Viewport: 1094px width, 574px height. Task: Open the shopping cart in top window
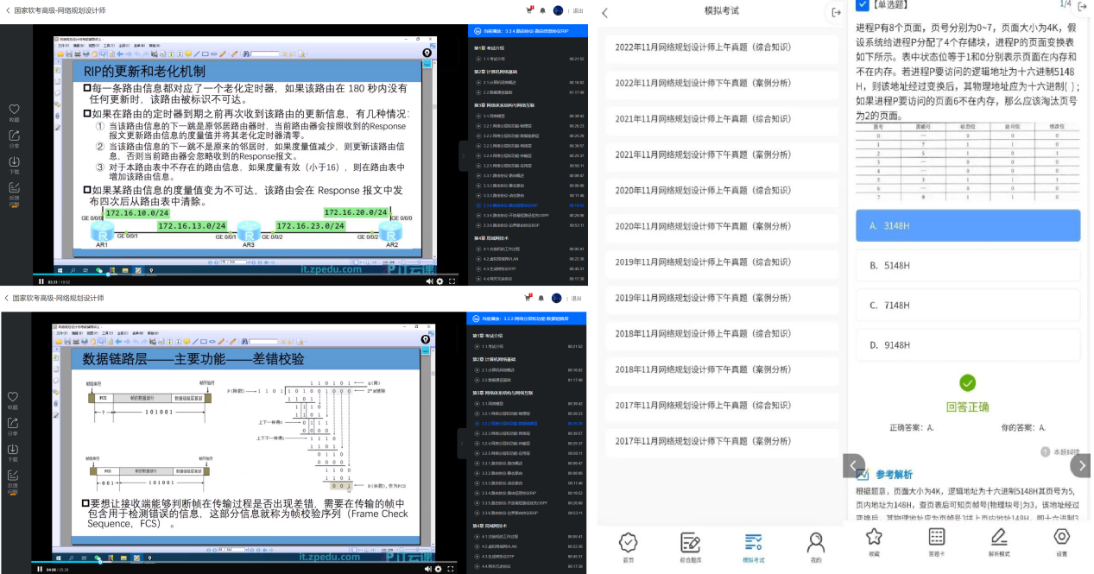coord(528,10)
